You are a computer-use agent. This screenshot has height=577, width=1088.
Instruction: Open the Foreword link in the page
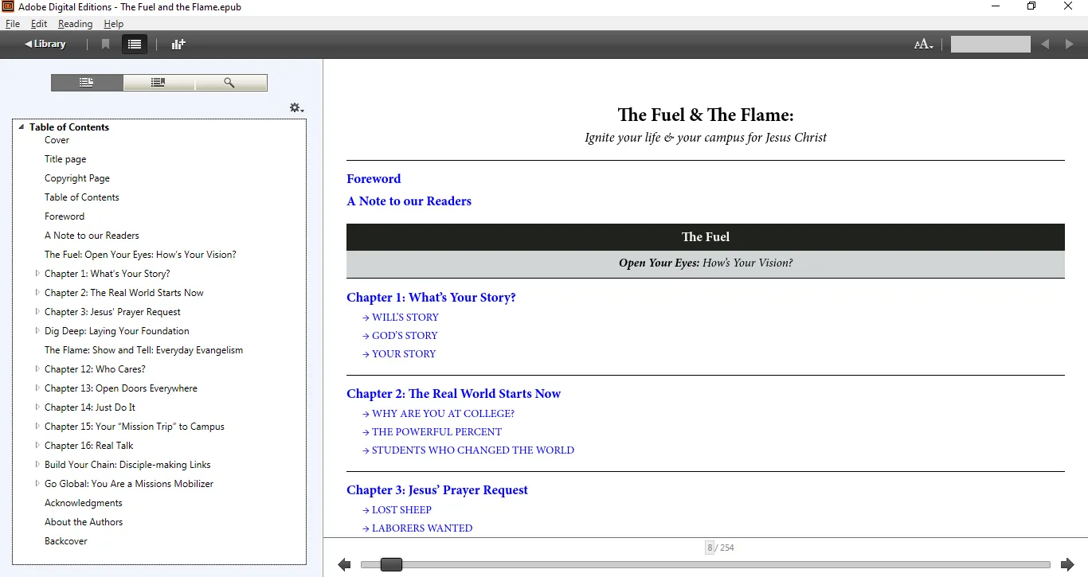click(374, 179)
